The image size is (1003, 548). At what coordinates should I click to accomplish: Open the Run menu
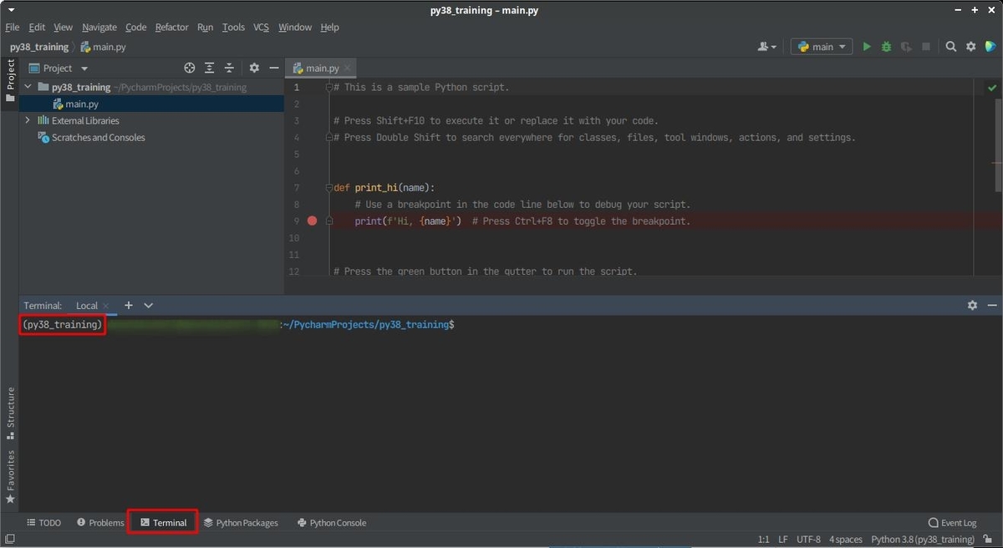click(x=206, y=28)
